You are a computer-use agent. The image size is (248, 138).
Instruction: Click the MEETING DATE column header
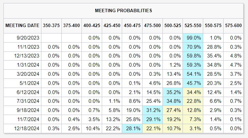(x=22, y=25)
